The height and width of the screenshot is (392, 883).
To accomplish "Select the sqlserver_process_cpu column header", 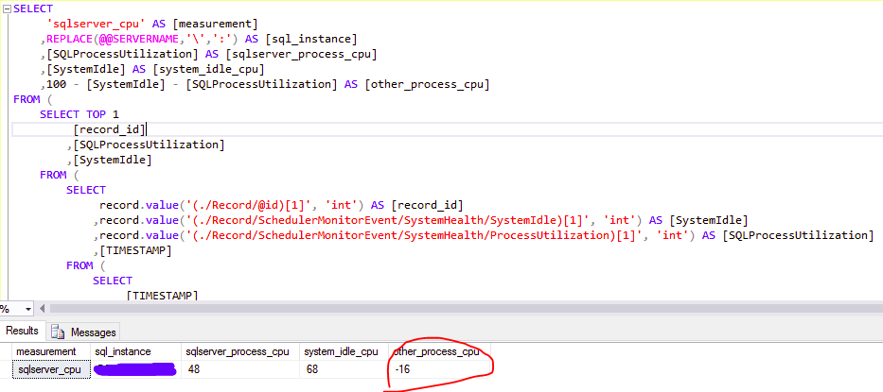I will pyautogui.click(x=239, y=351).
